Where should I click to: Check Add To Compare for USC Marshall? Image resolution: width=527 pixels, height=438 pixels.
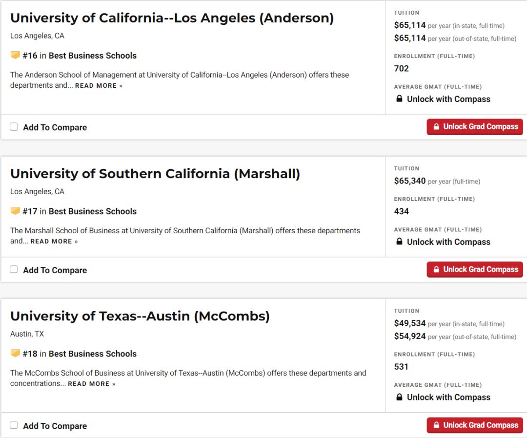pyautogui.click(x=14, y=269)
